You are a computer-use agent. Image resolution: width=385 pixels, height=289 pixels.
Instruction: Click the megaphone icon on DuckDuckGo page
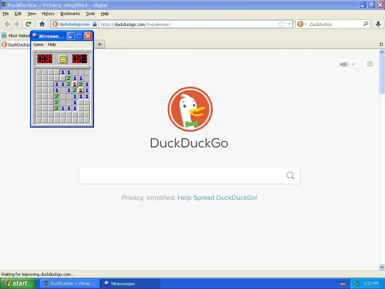(x=344, y=64)
